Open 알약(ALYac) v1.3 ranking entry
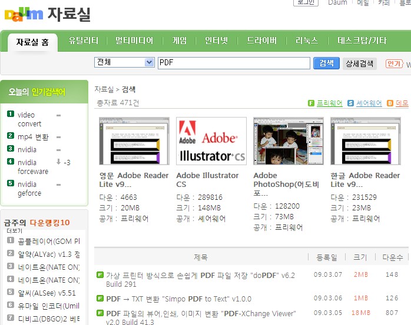The image size is (411, 325). tap(49, 254)
